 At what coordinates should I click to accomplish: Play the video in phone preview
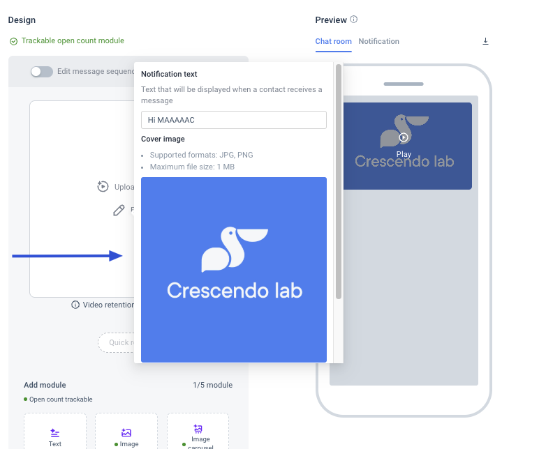[x=404, y=137]
